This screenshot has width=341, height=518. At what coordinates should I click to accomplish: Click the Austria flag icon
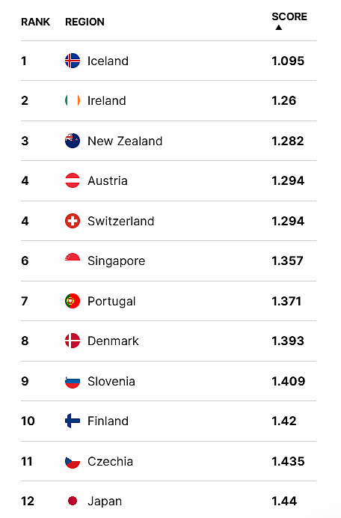[x=73, y=180]
